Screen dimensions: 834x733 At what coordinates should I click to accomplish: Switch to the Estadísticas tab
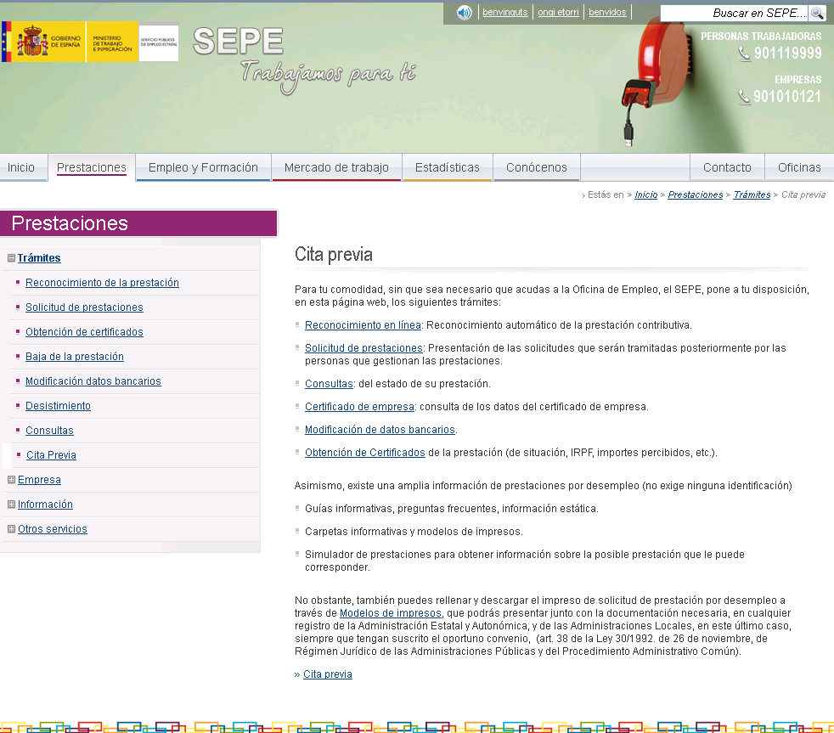447,167
